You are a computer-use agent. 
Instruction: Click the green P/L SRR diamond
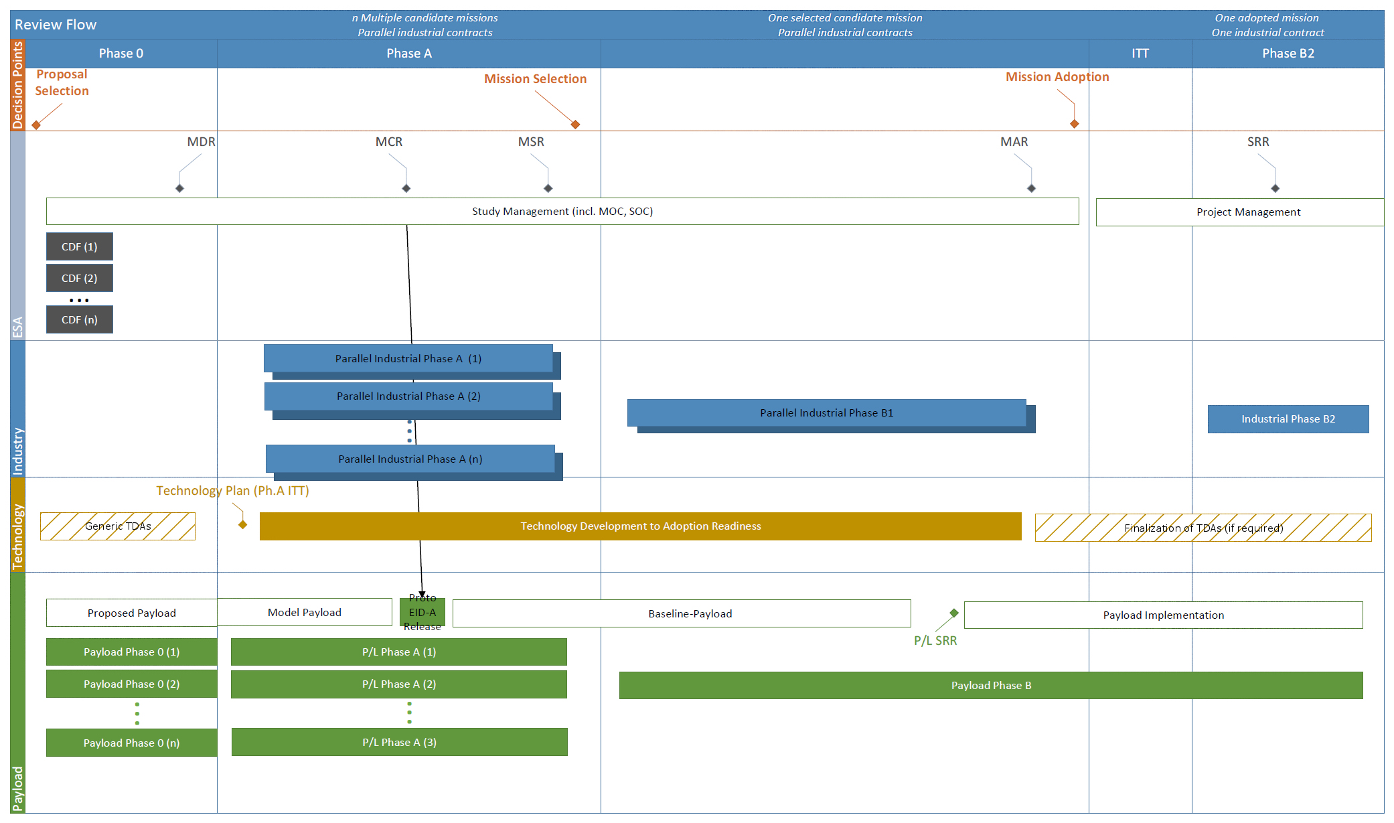click(954, 613)
